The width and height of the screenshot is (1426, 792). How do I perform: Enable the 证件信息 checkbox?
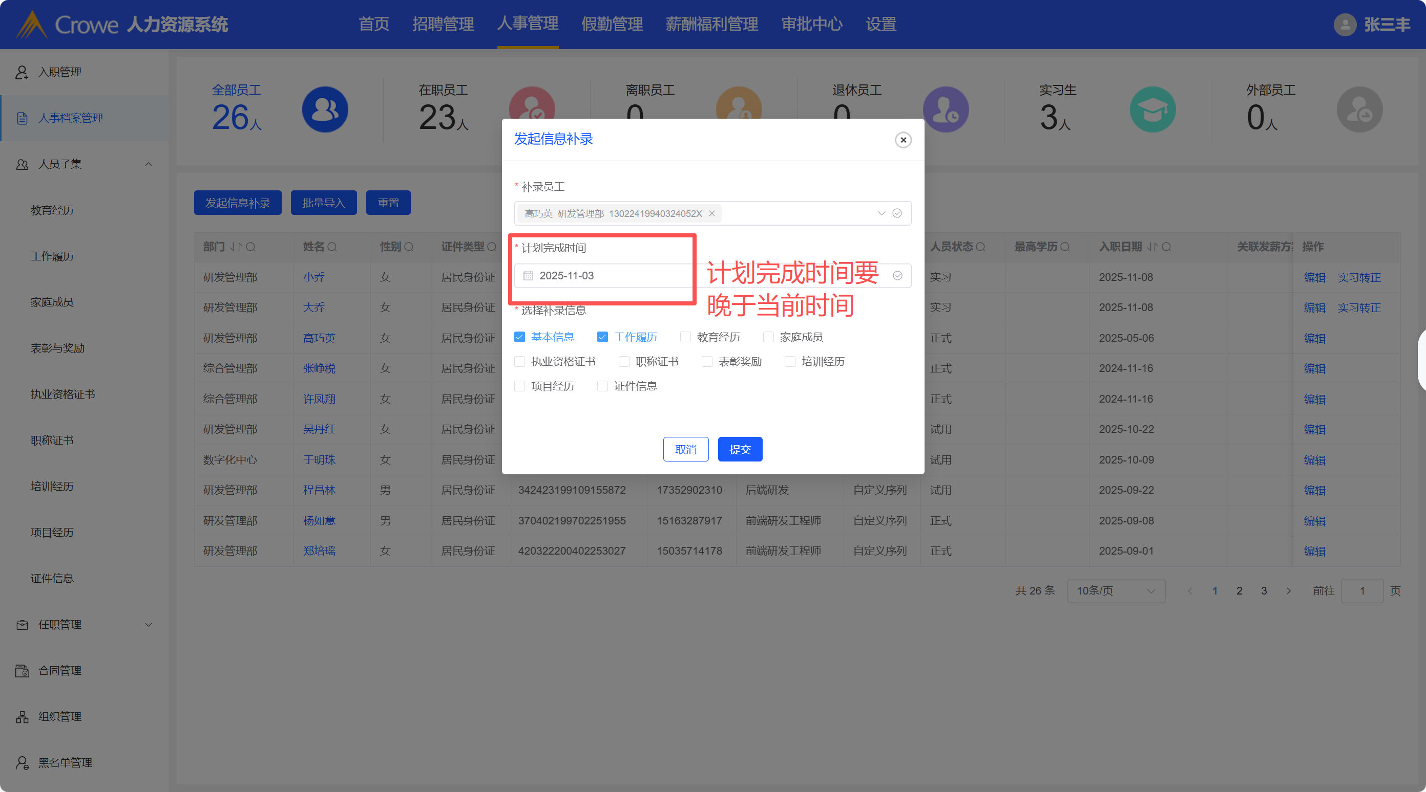point(602,386)
